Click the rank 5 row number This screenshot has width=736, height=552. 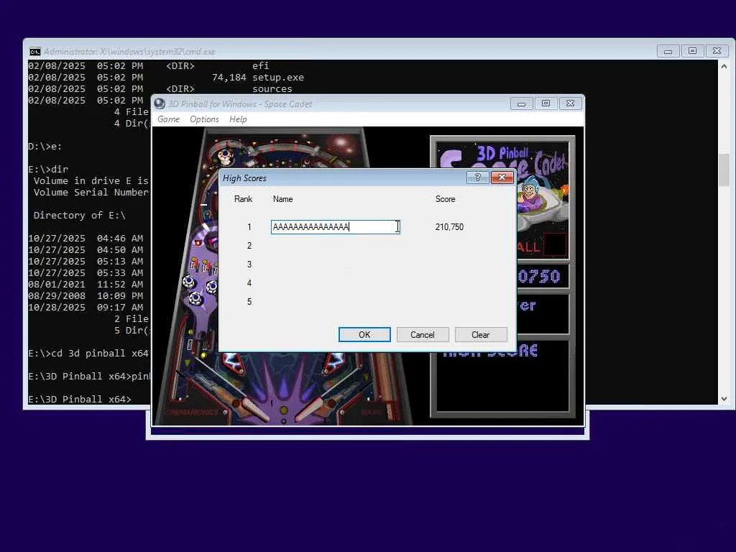tap(249, 302)
